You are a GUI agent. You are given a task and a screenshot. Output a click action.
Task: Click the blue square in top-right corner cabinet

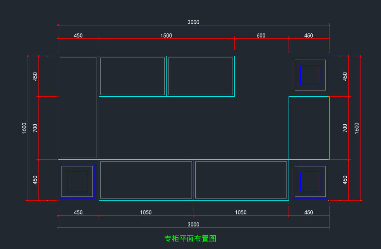tap(310, 75)
